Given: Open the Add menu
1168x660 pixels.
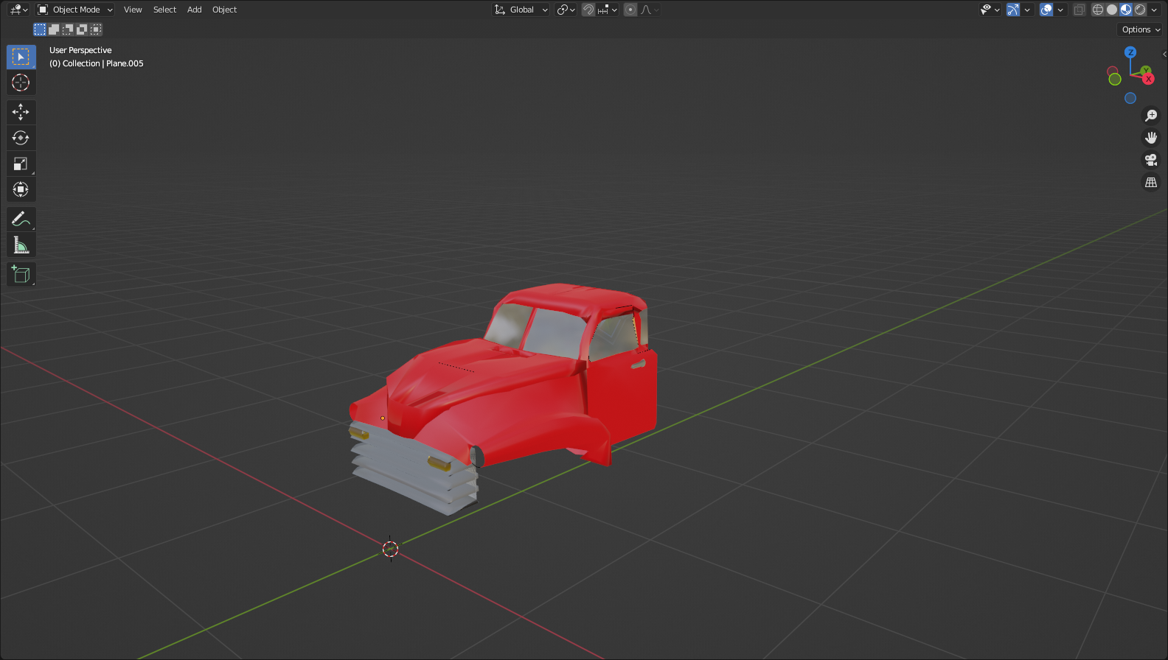Looking at the screenshot, I should (x=195, y=10).
